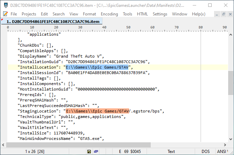The image size is (234, 155).
Task: Open the Projects menu
Action: click(29, 14)
